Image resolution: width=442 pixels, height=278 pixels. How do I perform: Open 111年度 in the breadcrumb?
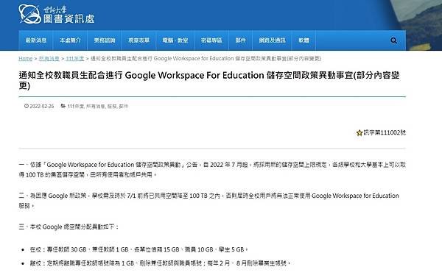coord(74,59)
